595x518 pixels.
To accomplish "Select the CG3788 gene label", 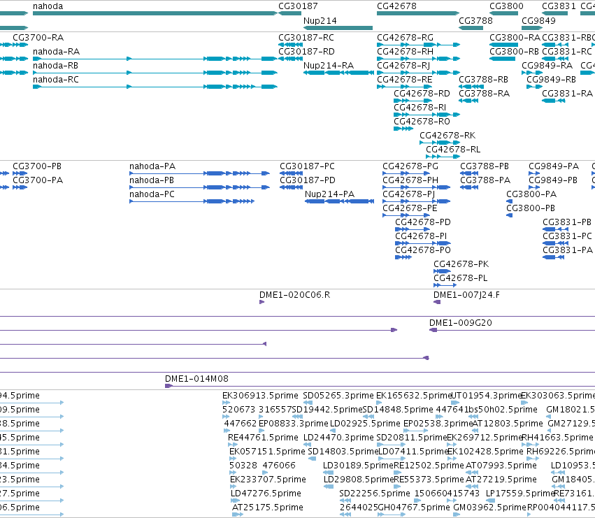I will [475, 20].
